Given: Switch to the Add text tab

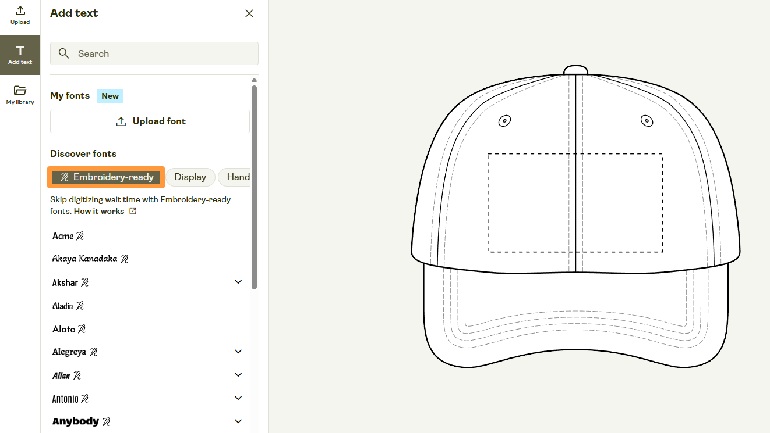Looking at the screenshot, I should point(20,55).
